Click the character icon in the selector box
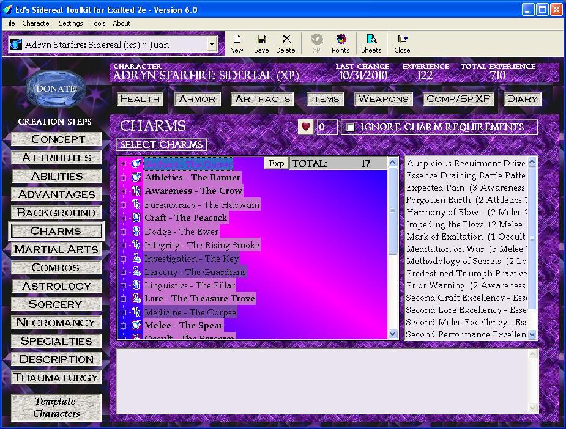Screen dimensions: 566x429 (15, 45)
